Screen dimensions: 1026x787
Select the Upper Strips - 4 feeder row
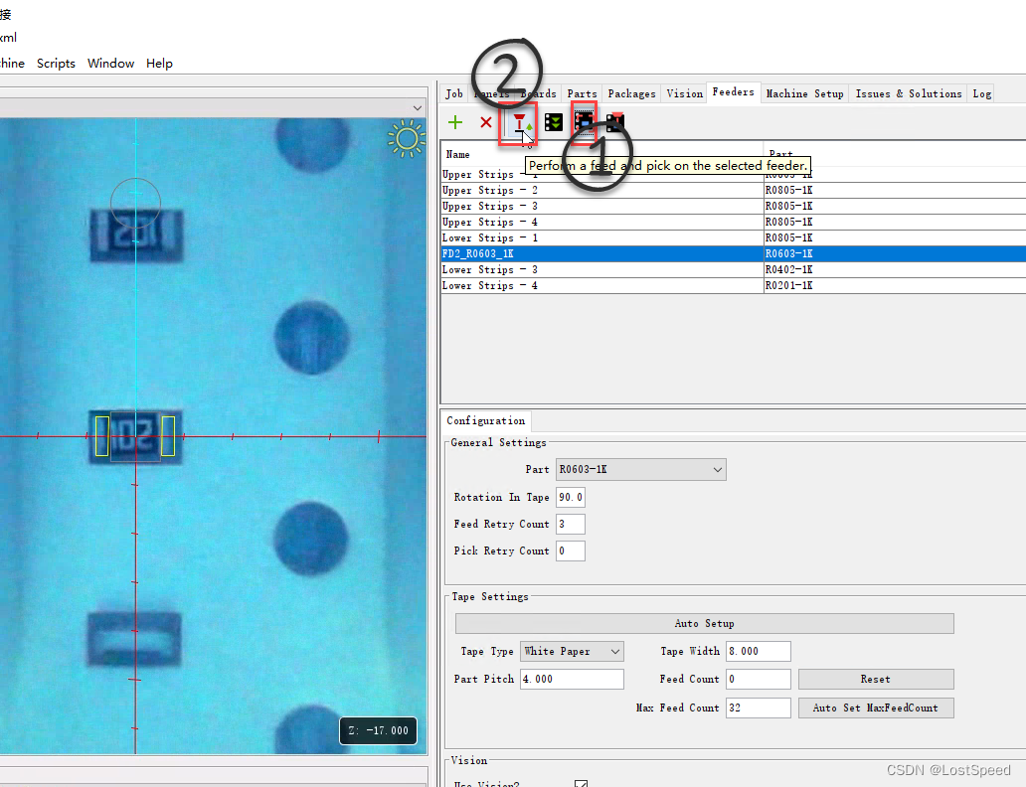coord(733,223)
